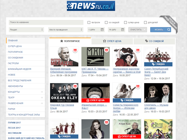
Task: Click the ИСКАТЬ search button
Action: click(160, 30)
